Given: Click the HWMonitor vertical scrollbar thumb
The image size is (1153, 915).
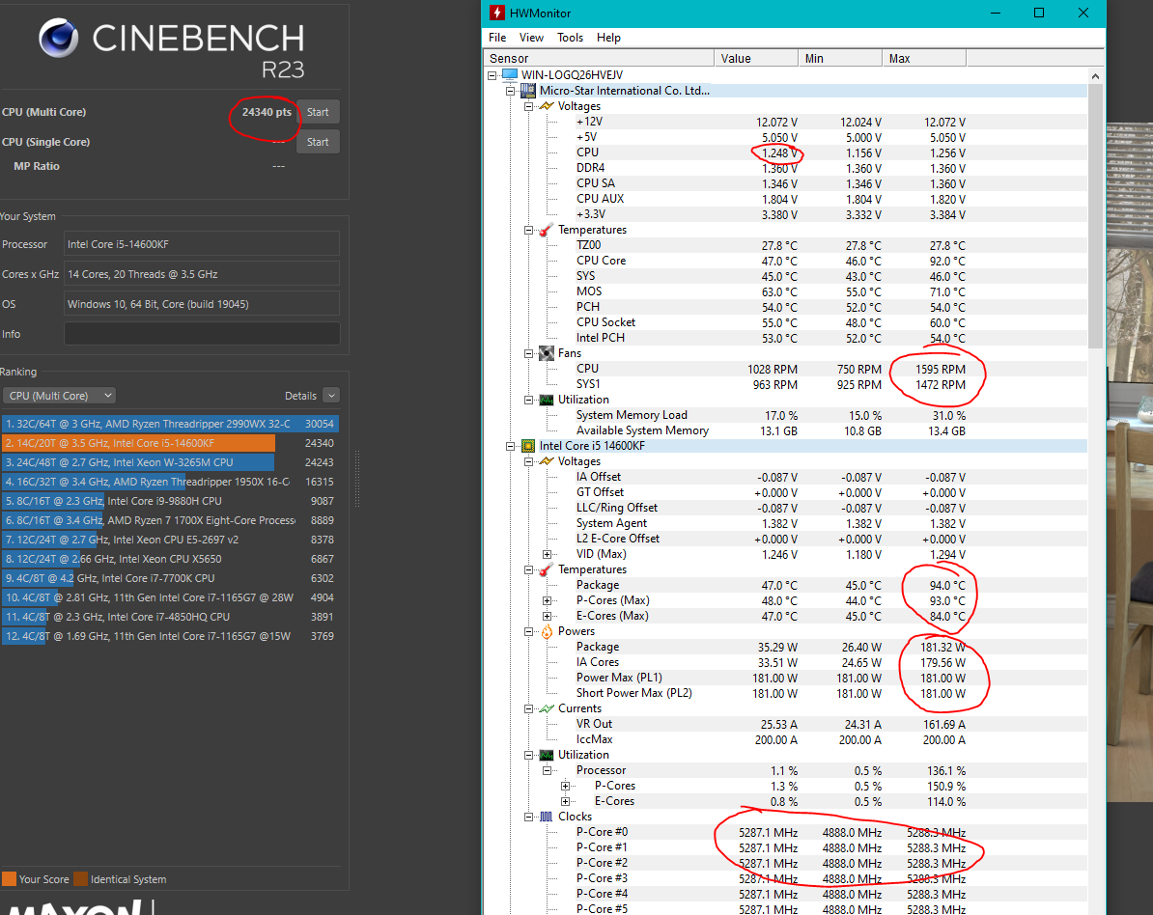Looking at the screenshot, I should point(1096,216).
